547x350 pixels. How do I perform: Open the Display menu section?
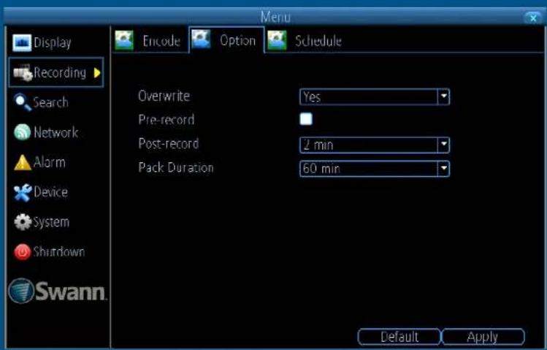pyautogui.click(x=42, y=43)
